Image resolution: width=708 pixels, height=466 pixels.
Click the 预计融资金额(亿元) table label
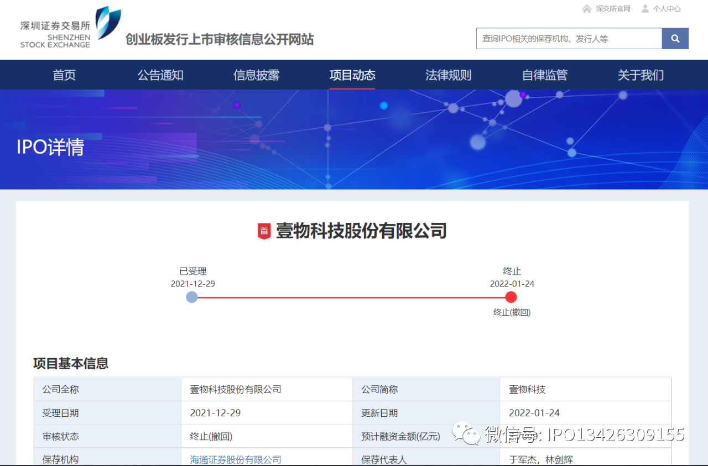point(401,437)
